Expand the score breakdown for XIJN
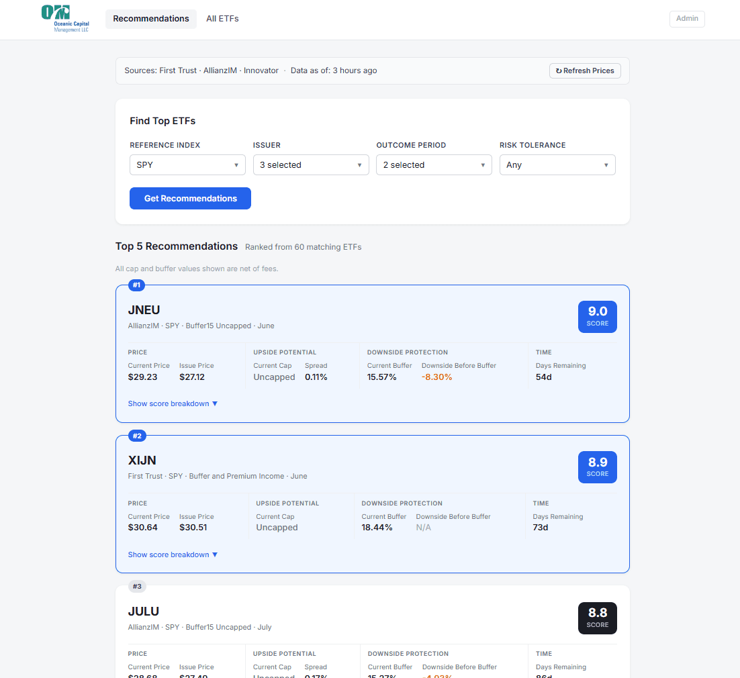This screenshot has width=740, height=678. click(x=173, y=554)
